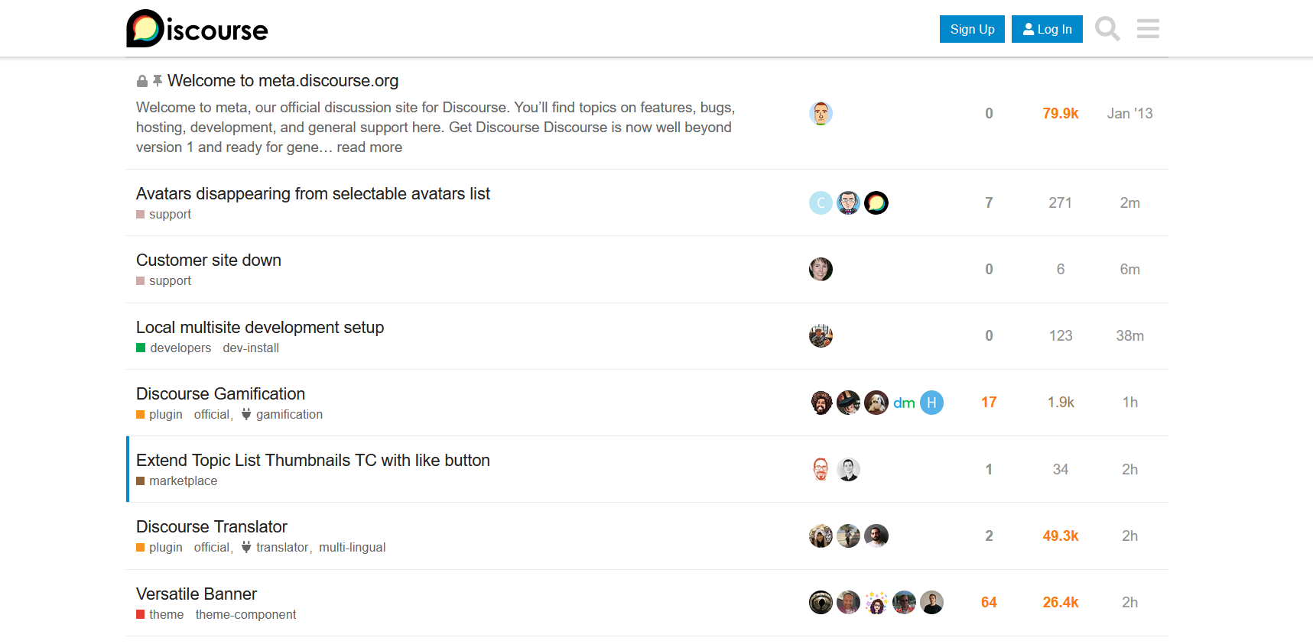Image resolution: width=1313 pixels, height=644 pixels.
Task: Click the gamification plug tag icon
Action: tap(246, 414)
